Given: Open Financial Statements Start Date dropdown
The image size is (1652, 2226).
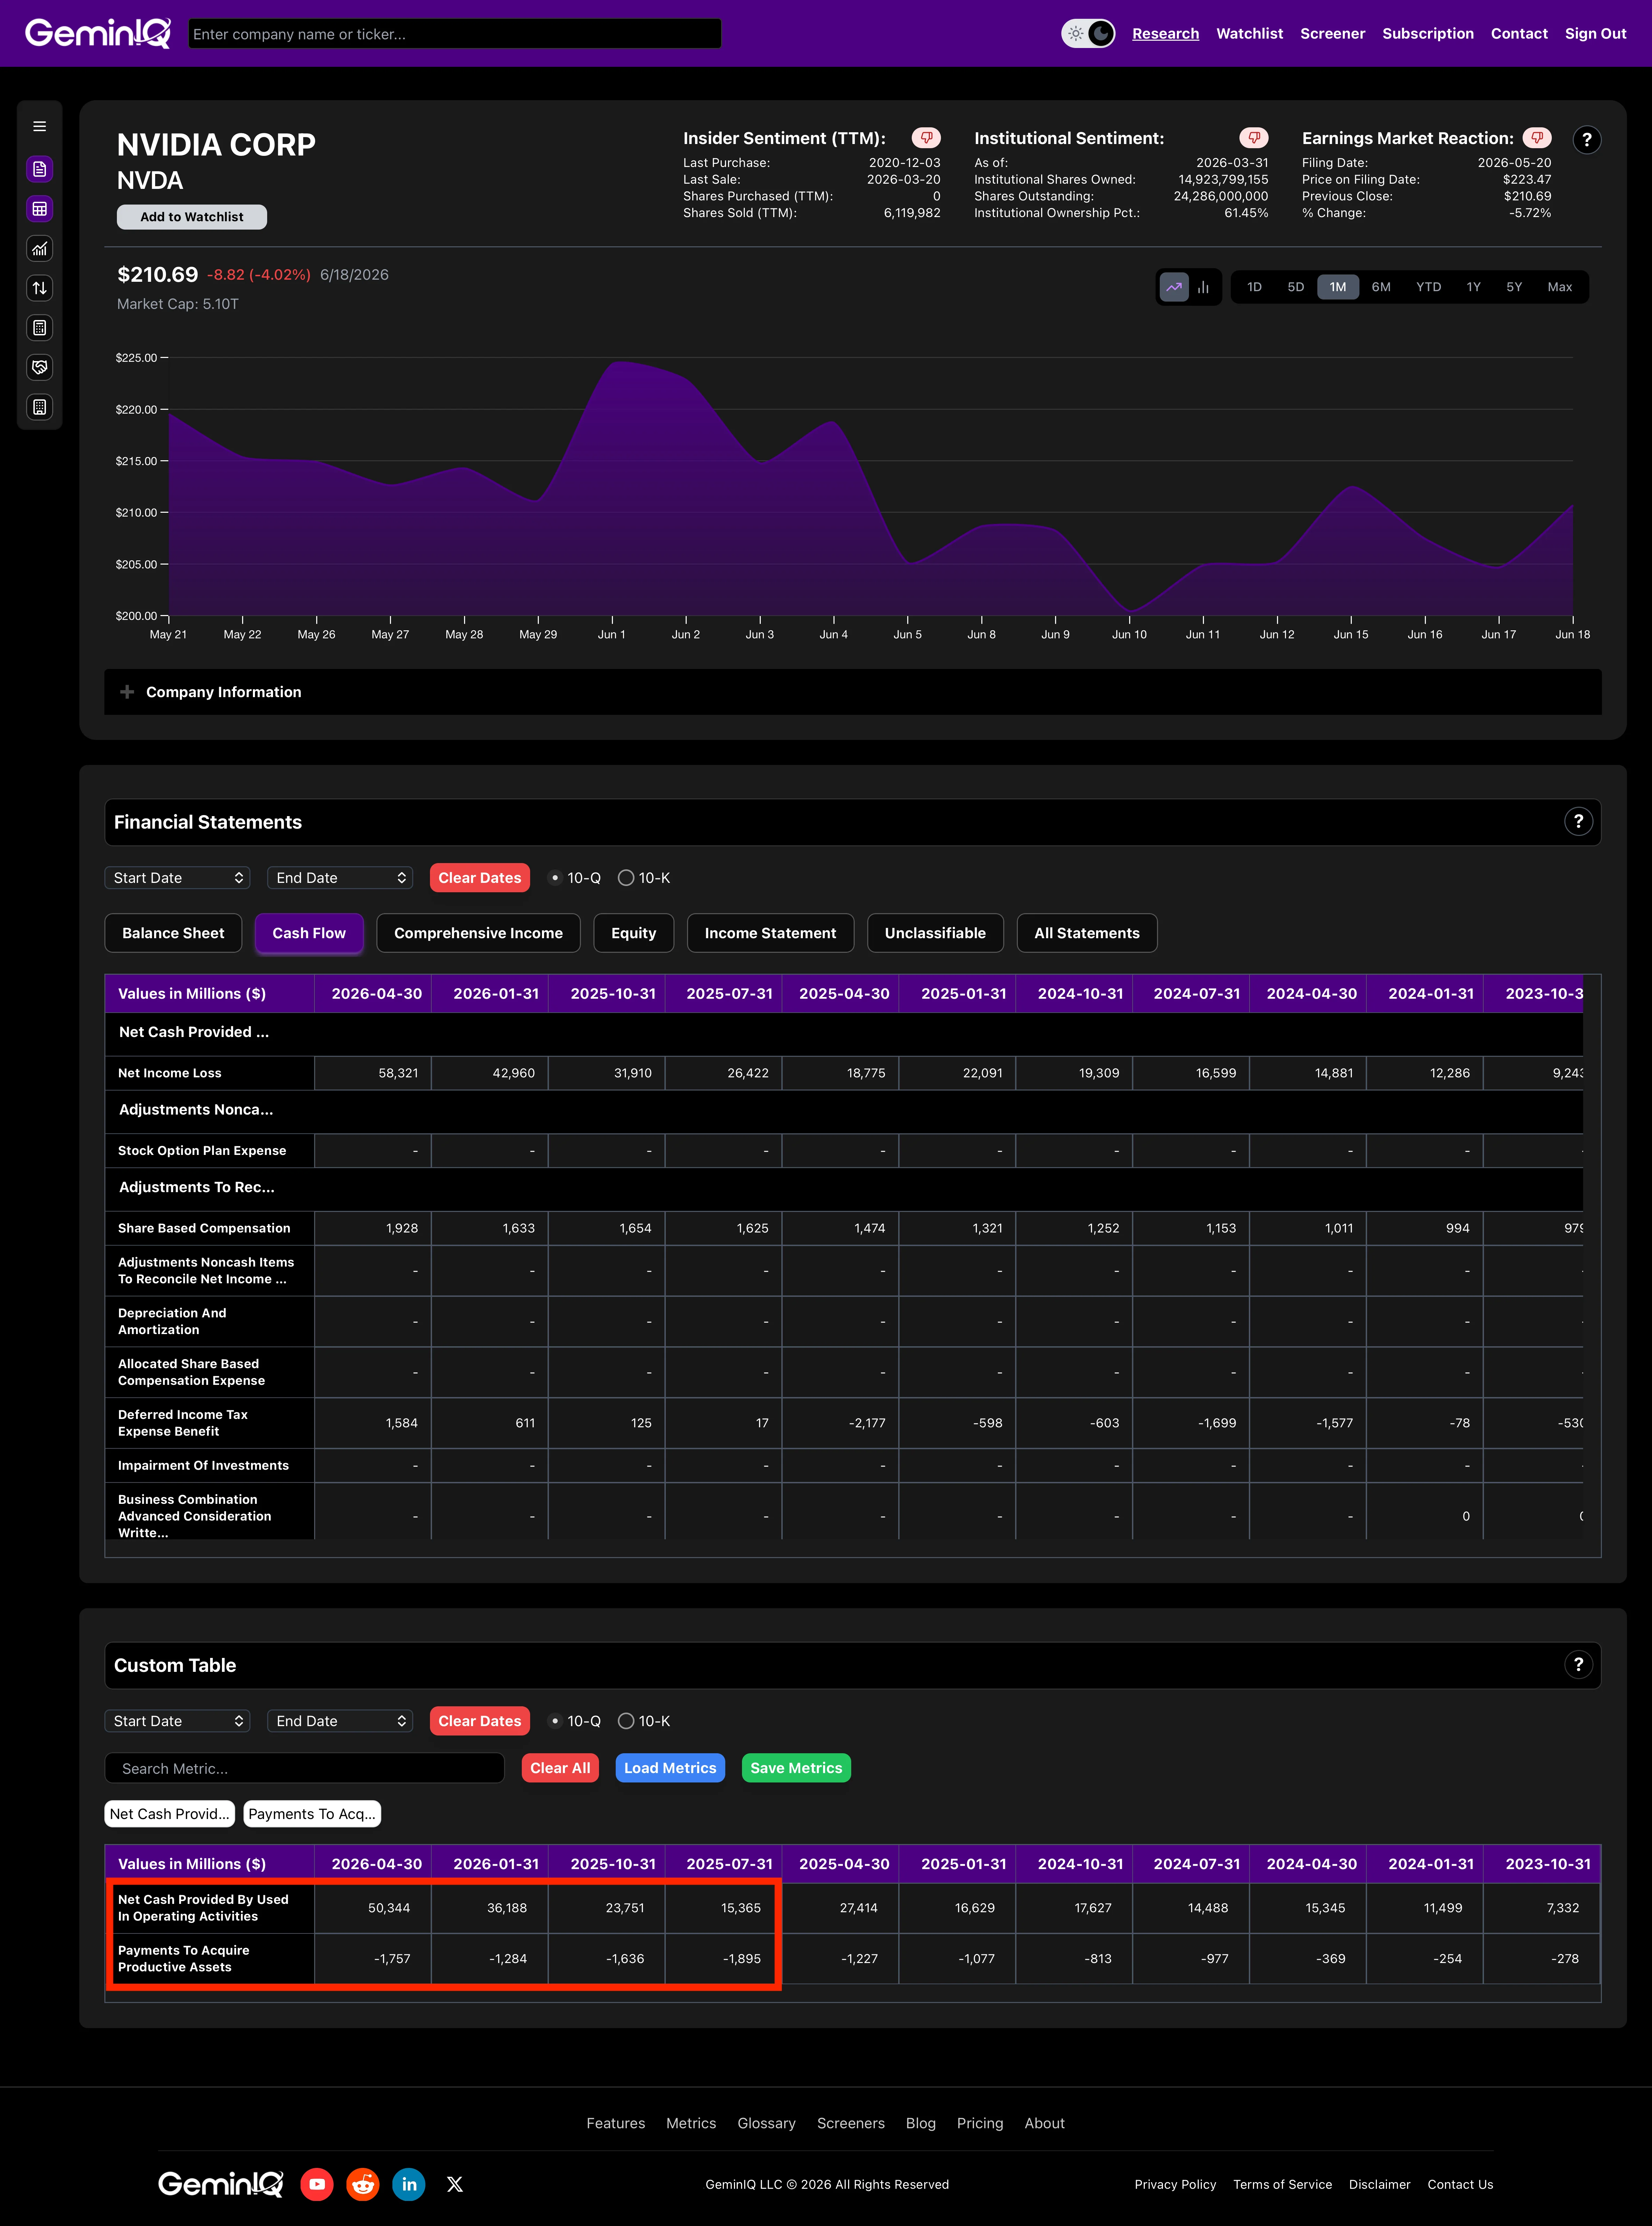Looking at the screenshot, I should [177, 878].
